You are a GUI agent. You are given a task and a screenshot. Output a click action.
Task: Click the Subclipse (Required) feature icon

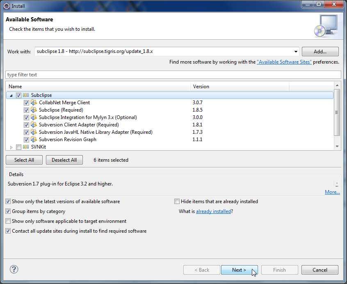pyautogui.click(x=34, y=110)
